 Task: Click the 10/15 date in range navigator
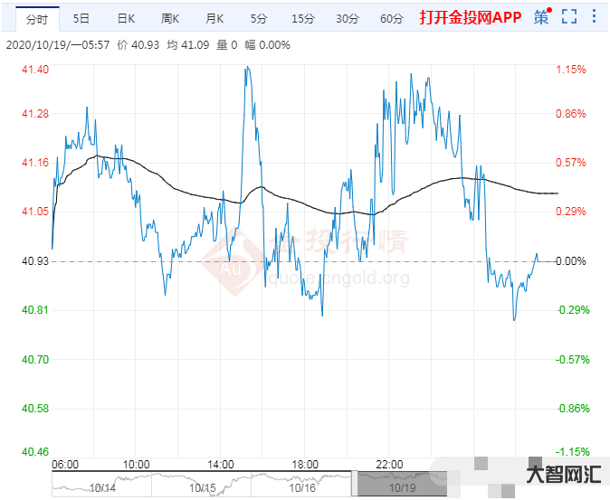coord(203,486)
